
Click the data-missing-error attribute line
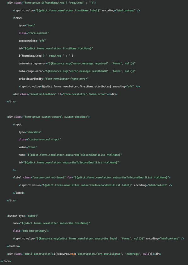[x=77, y=64]
